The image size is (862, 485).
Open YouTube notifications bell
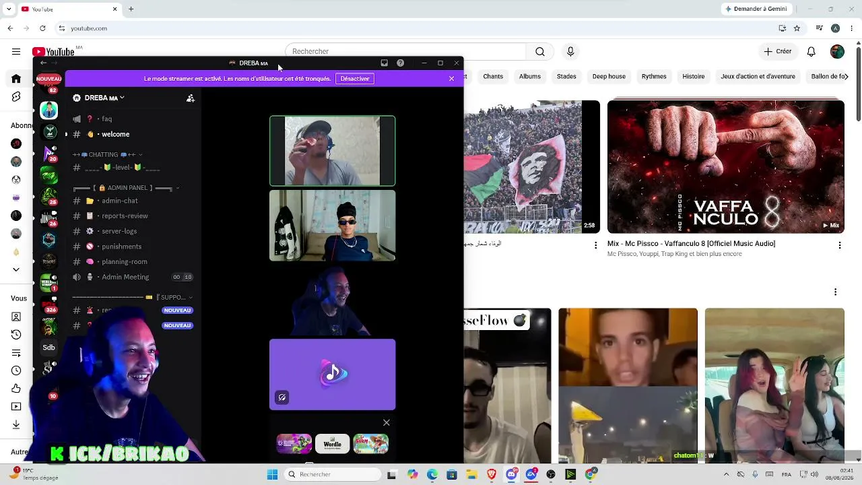tap(811, 52)
